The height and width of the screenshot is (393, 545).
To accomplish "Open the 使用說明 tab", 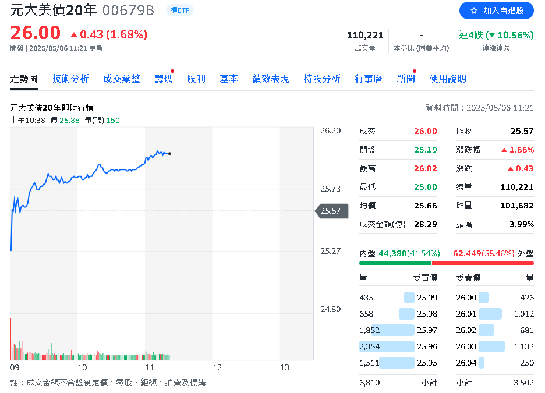I will [x=448, y=79].
